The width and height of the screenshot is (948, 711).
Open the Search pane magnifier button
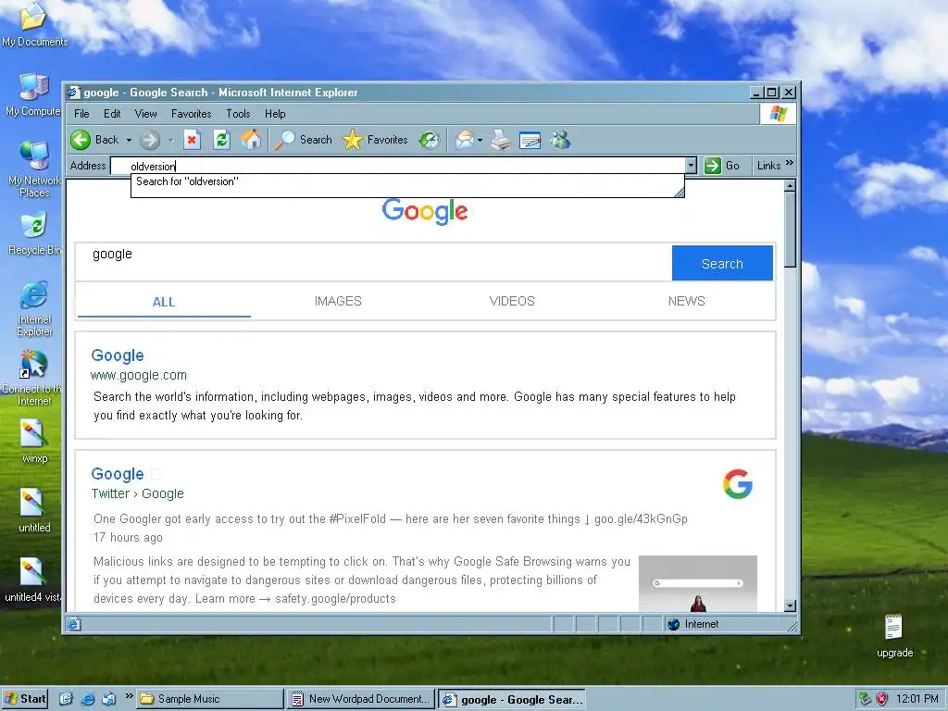point(304,141)
